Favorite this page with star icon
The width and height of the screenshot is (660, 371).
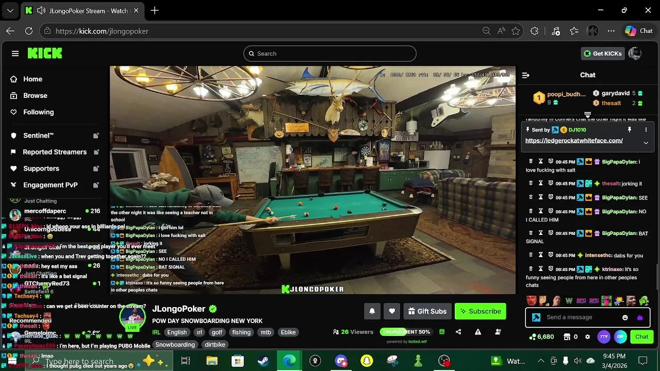(516, 31)
